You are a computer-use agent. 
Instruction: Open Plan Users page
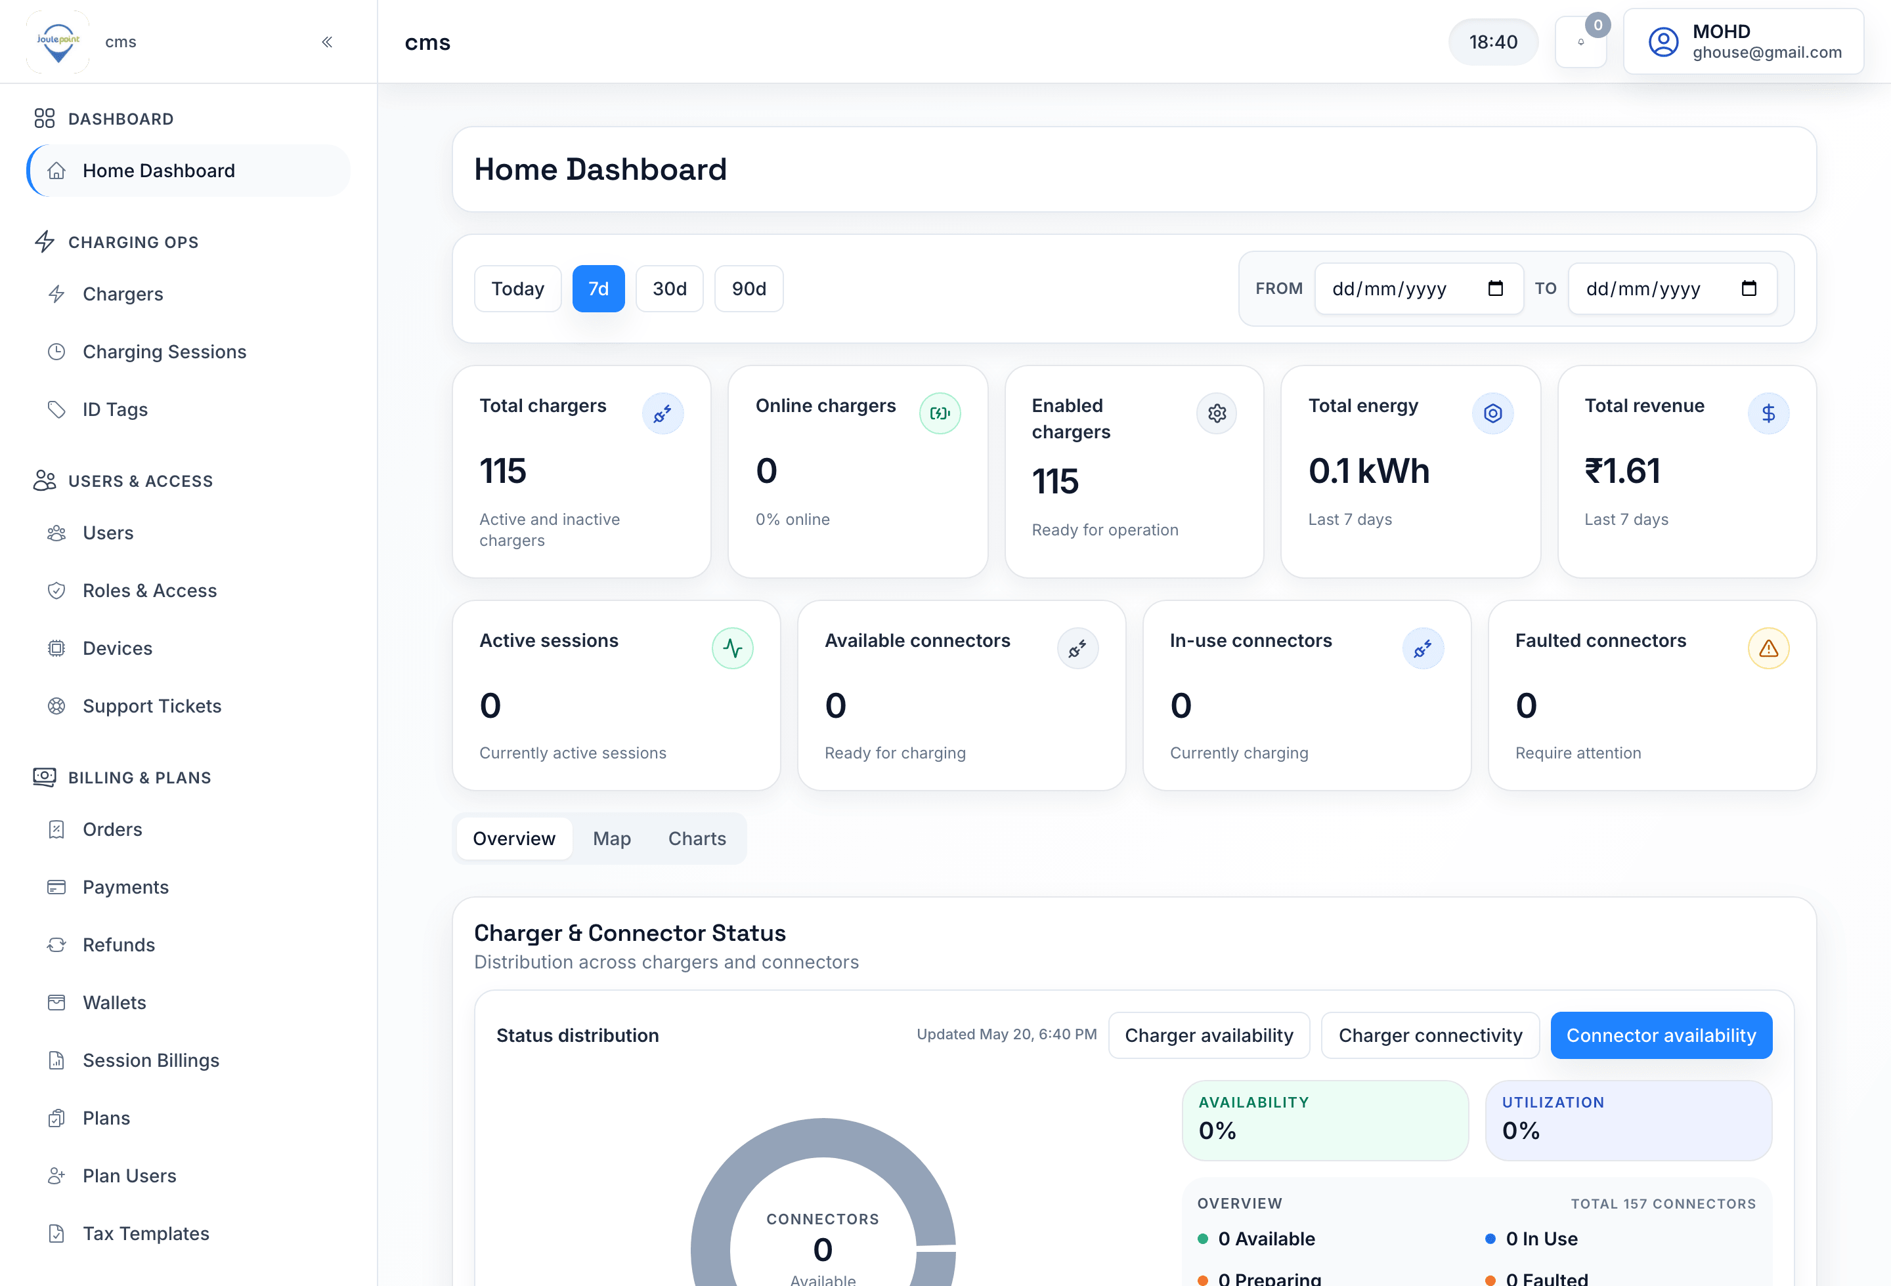tap(189, 1176)
